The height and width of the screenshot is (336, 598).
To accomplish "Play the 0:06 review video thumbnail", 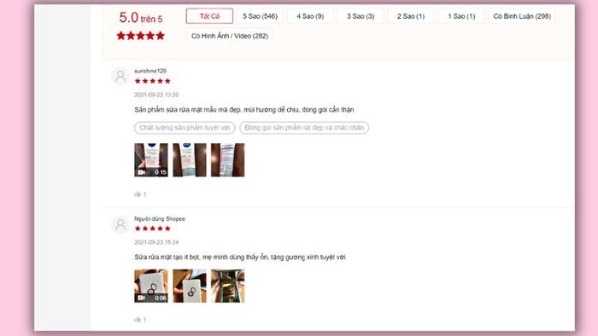I will pyautogui.click(x=151, y=286).
